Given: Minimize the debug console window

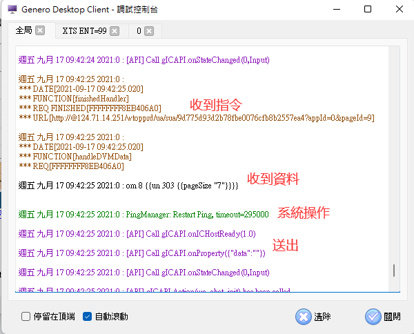Looking at the screenshot, I should pyautogui.click(x=337, y=9).
